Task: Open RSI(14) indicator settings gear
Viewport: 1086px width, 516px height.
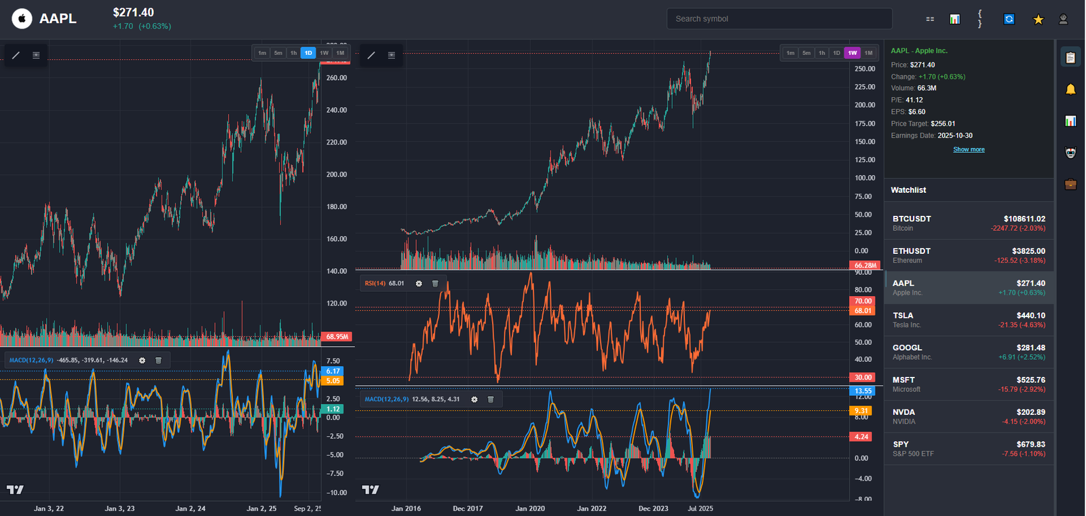Action: (x=419, y=284)
